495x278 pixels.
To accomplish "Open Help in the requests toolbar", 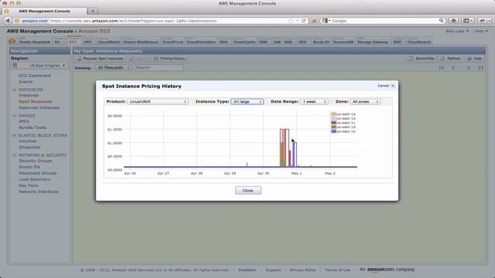I will [x=474, y=59].
